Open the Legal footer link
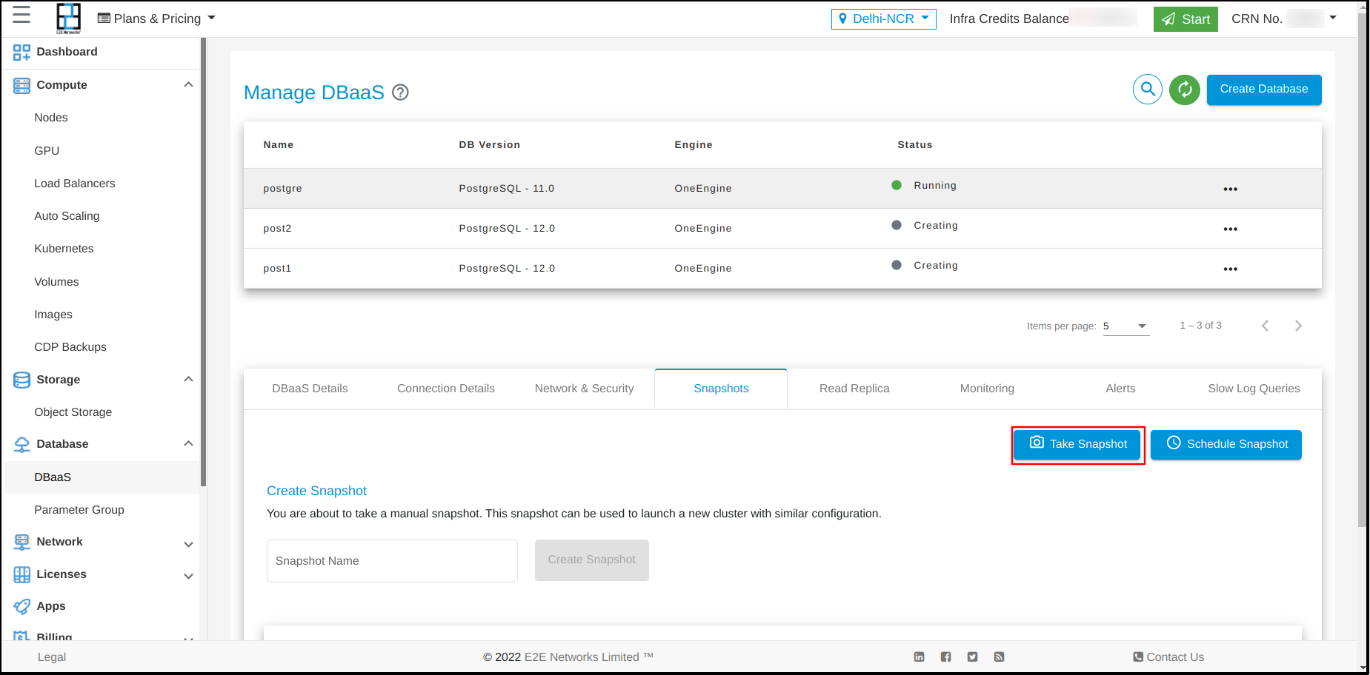The image size is (1370, 675). [52, 657]
